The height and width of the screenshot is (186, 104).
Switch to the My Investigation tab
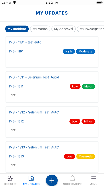tap(90, 29)
